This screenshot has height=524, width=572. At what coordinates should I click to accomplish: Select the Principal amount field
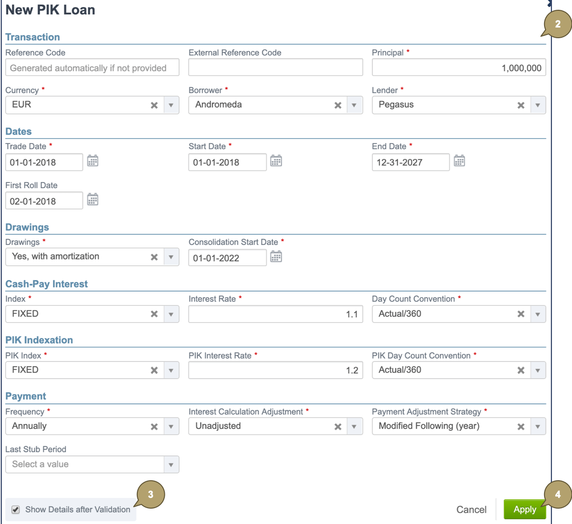tap(459, 67)
